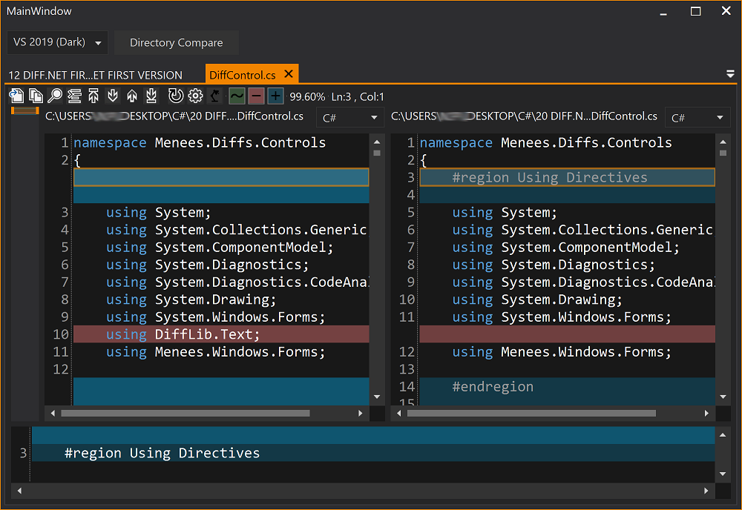Open the VS 2019 (Dark) theme dropdown
This screenshot has height=510, width=742.
[57, 43]
